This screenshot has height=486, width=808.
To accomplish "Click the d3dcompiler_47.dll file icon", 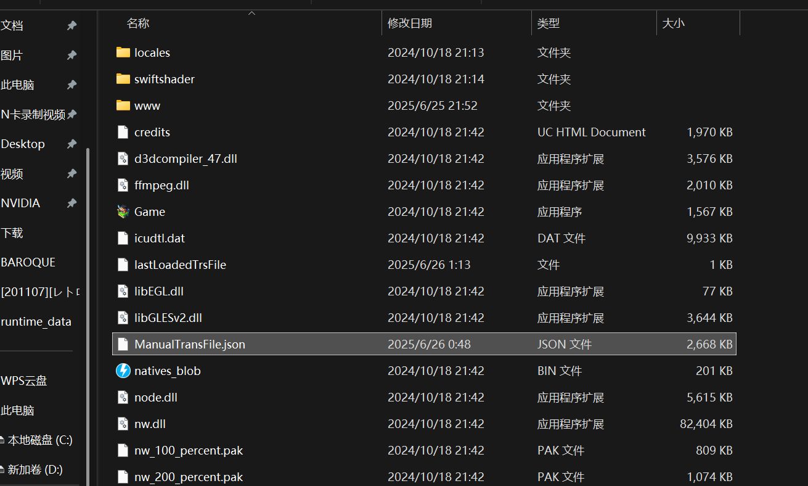I will [x=123, y=159].
